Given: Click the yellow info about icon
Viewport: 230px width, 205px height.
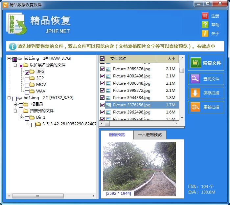Looking at the screenshot, I should (205, 33).
